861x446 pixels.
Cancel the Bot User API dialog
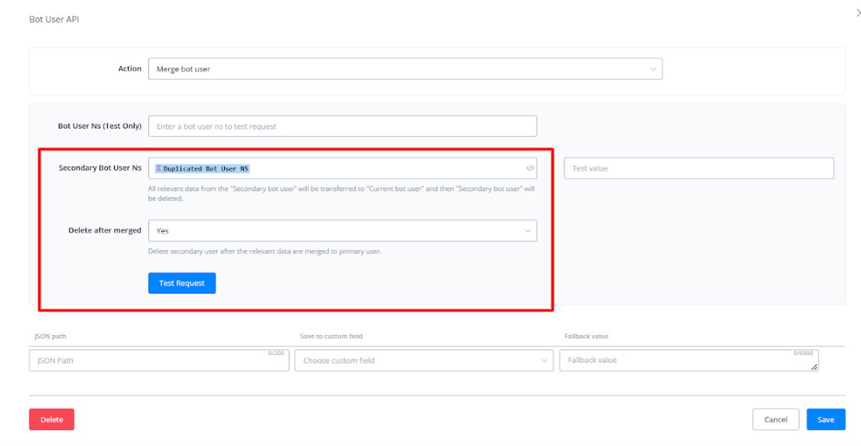pos(775,419)
